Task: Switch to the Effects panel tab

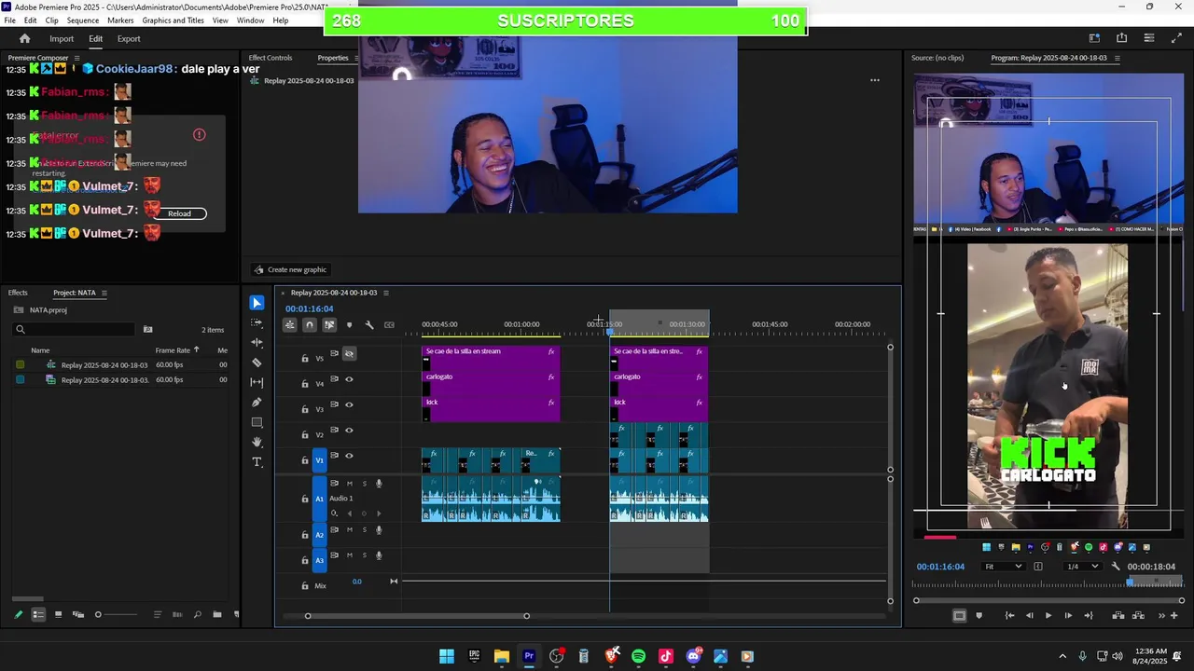Action: click(18, 293)
